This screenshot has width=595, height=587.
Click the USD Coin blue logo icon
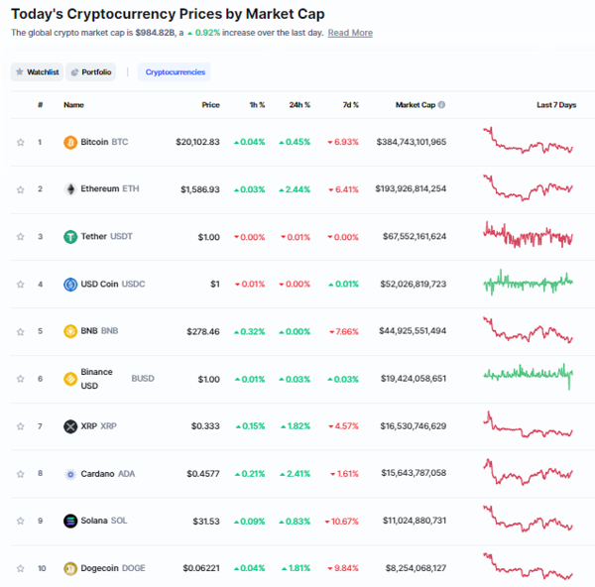point(70,285)
